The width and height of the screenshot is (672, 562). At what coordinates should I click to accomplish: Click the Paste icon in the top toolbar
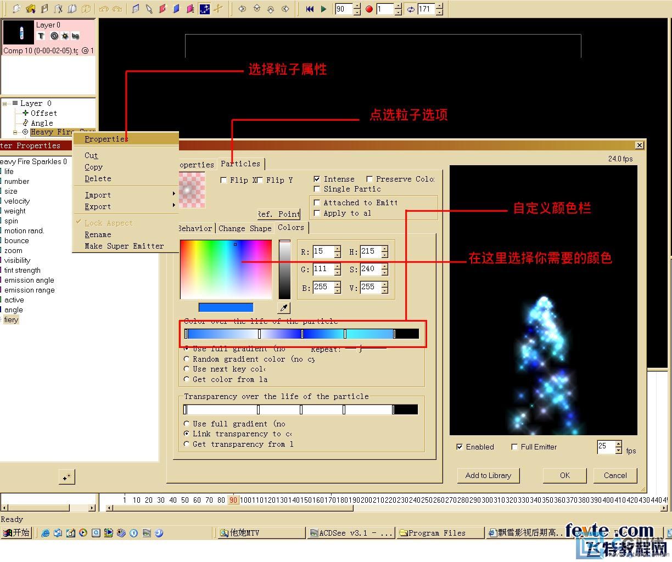(x=86, y=9)
